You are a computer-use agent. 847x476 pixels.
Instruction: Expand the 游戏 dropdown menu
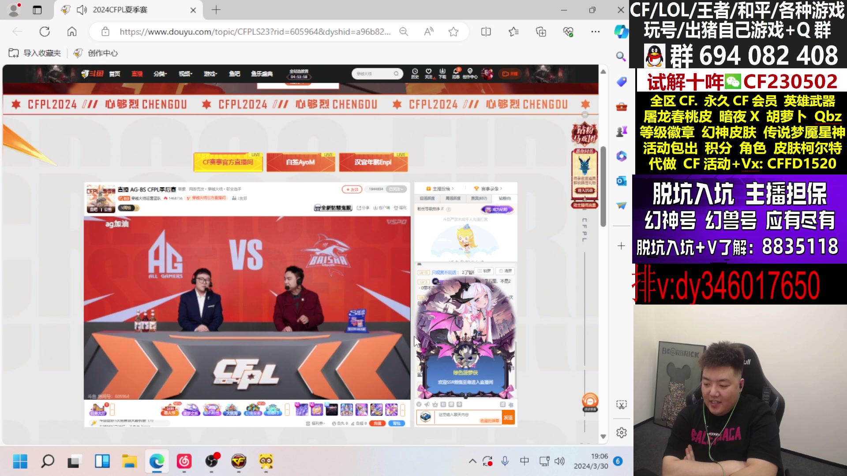point(211,74)
